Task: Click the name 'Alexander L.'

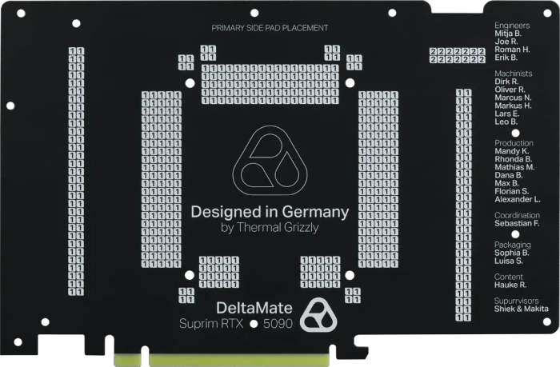Action: 518,199
